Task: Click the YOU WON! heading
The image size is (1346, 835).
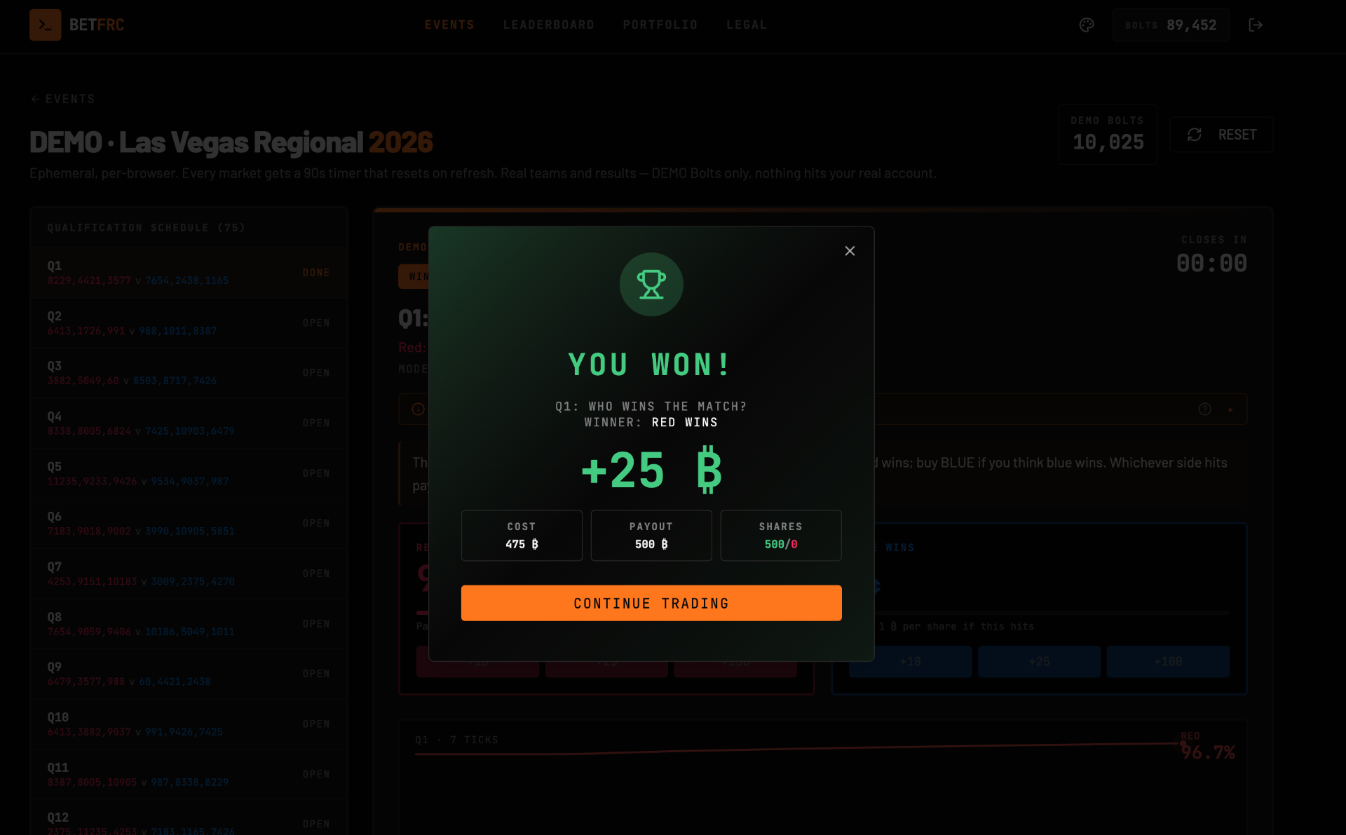Action: [x=651, y=365]
